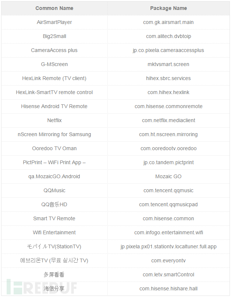The image size is (231, 297).
Task: Select the AirSmartPlayer cell
Action: tap(54, 22)
